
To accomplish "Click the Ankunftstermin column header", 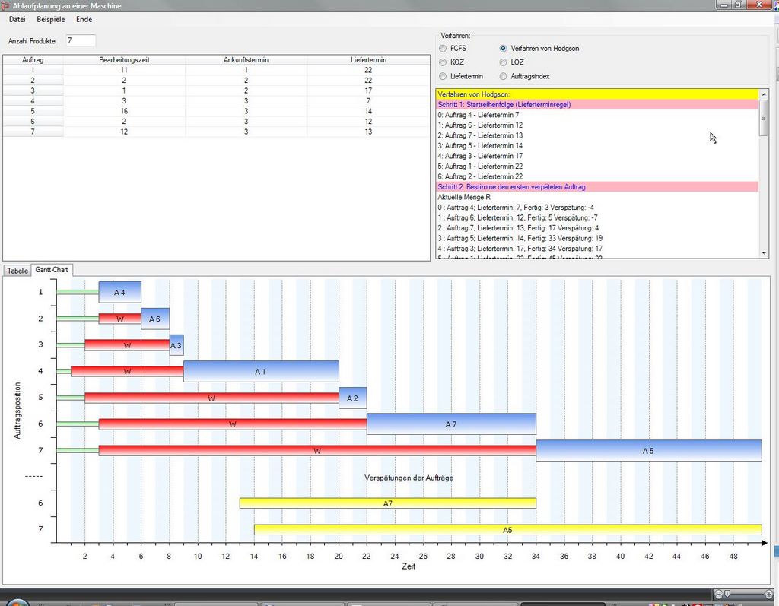I will tap(246, 59).
